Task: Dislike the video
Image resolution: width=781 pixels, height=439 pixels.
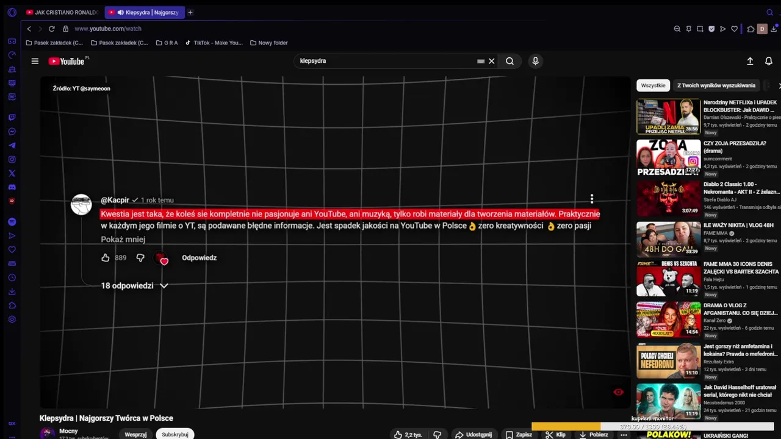Action: (x=437, y=435)
